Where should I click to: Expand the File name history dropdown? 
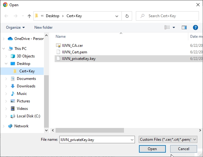tap(131, 140)
